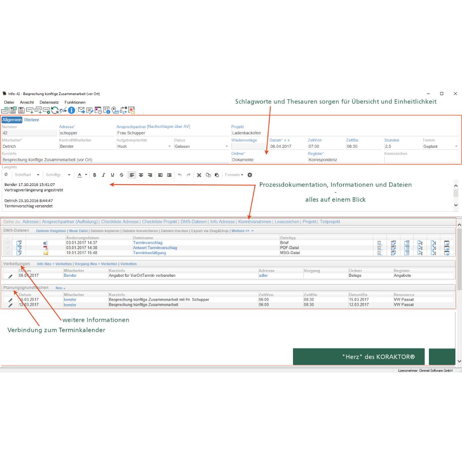Click the envelope with arrow send-mail icon

[x=81, y=110]
